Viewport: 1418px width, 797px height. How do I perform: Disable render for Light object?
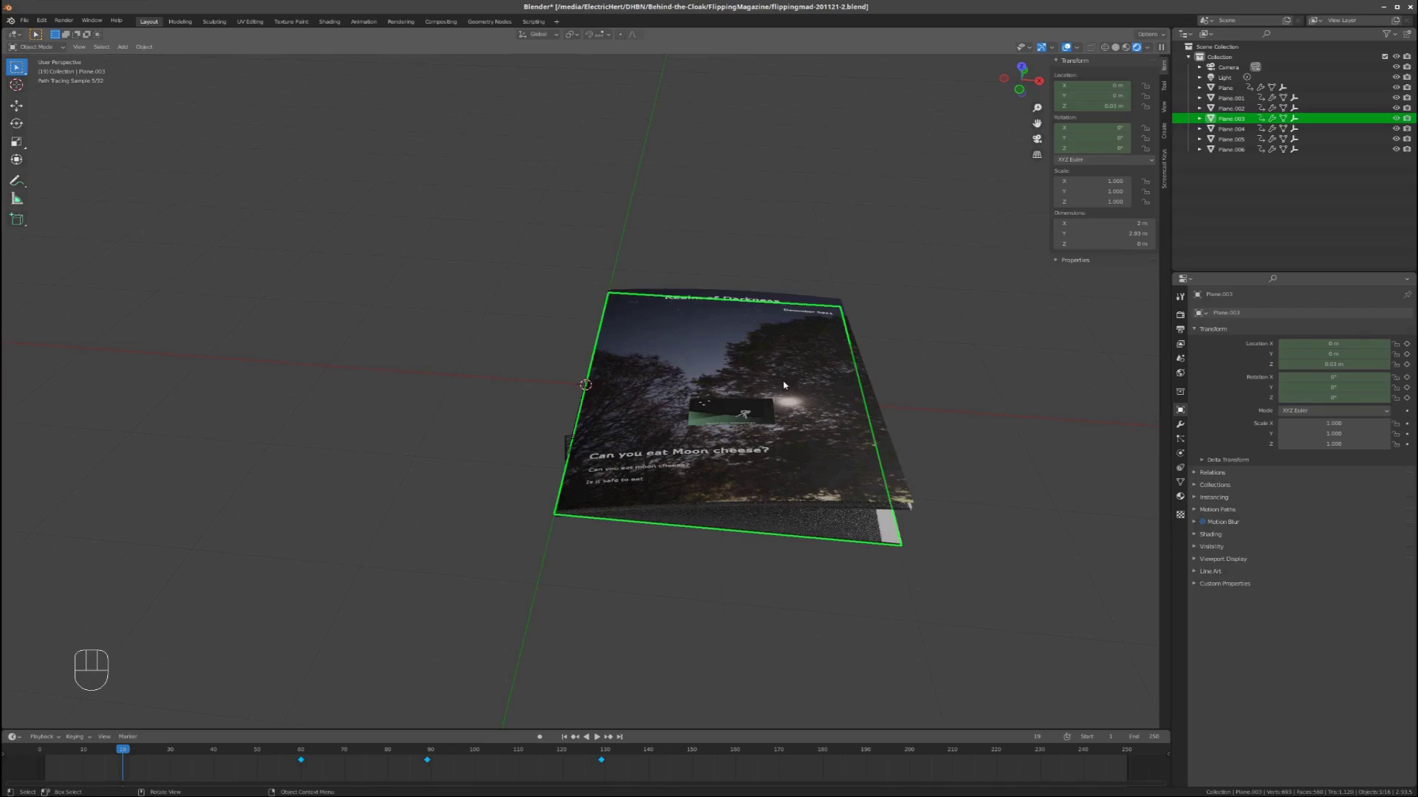click(x=1407, y=77)
